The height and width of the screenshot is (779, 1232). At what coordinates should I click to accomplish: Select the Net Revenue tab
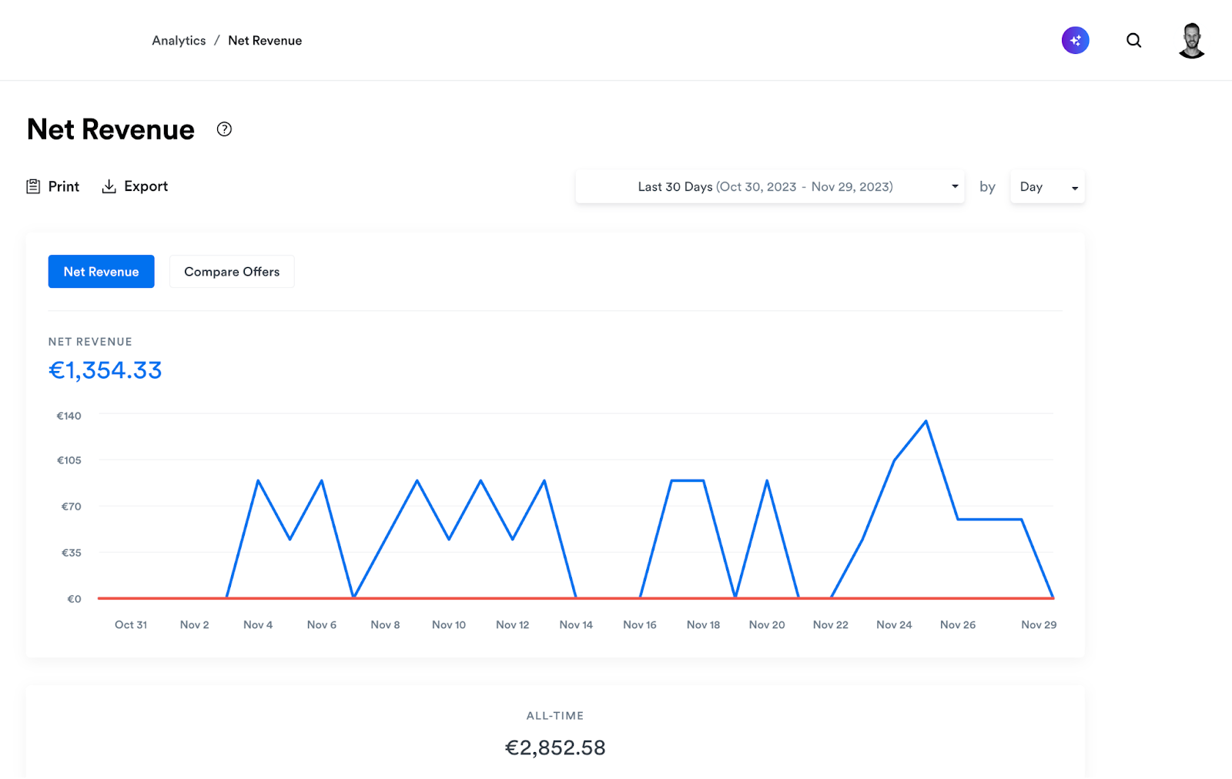coord(101,272)
